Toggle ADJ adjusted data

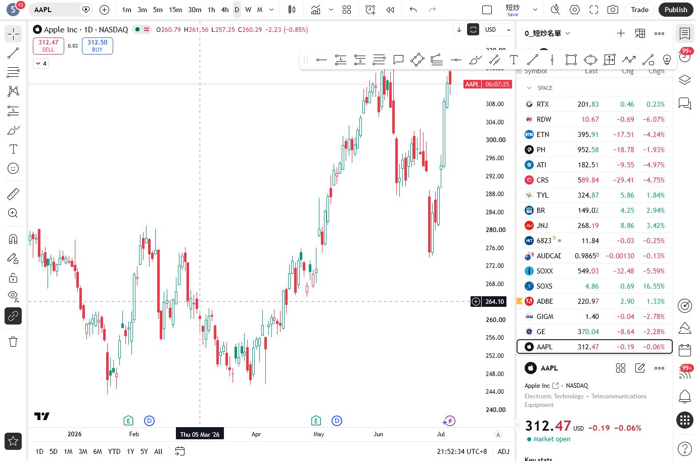tap(503, 451)
